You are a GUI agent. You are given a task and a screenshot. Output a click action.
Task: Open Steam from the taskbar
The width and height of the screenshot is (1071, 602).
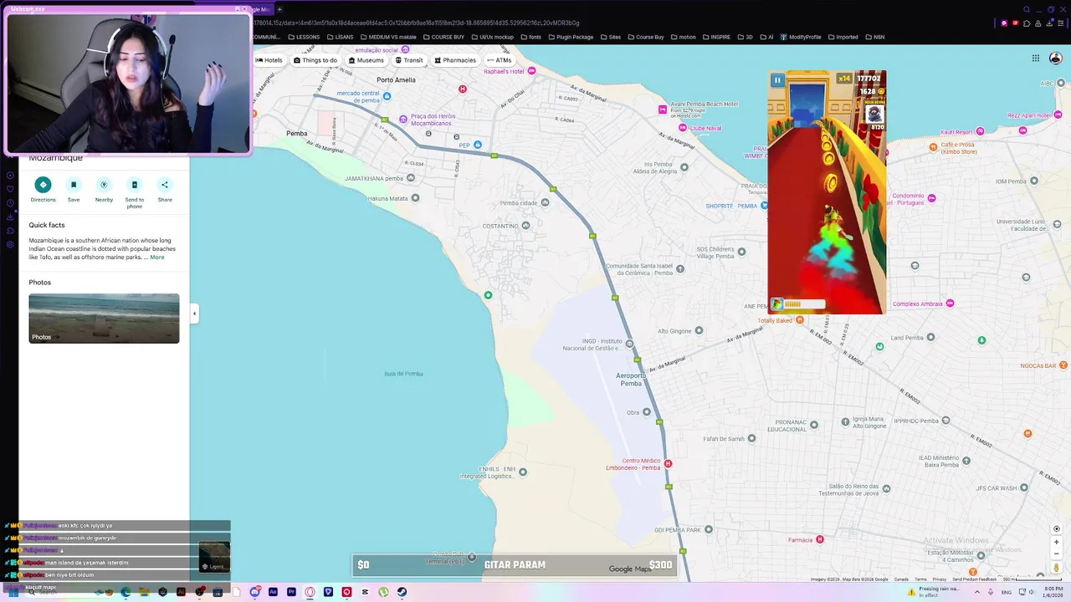(x=402, y=592)
